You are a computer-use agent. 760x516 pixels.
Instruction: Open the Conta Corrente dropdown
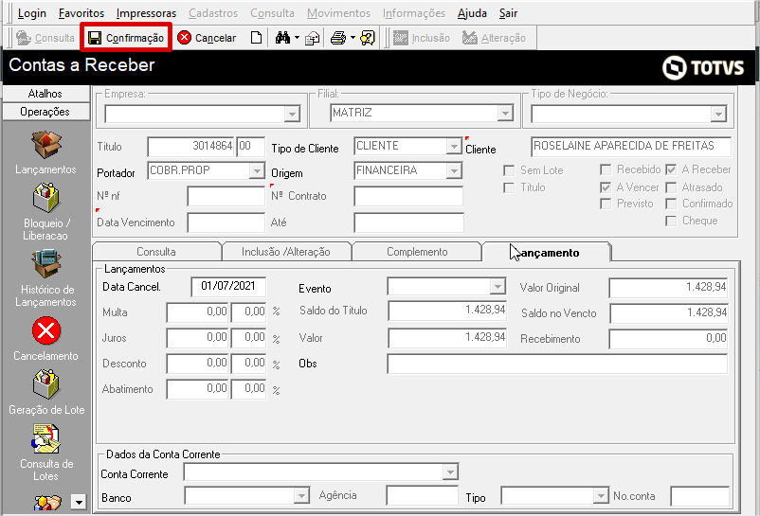(x=450, y=472)
